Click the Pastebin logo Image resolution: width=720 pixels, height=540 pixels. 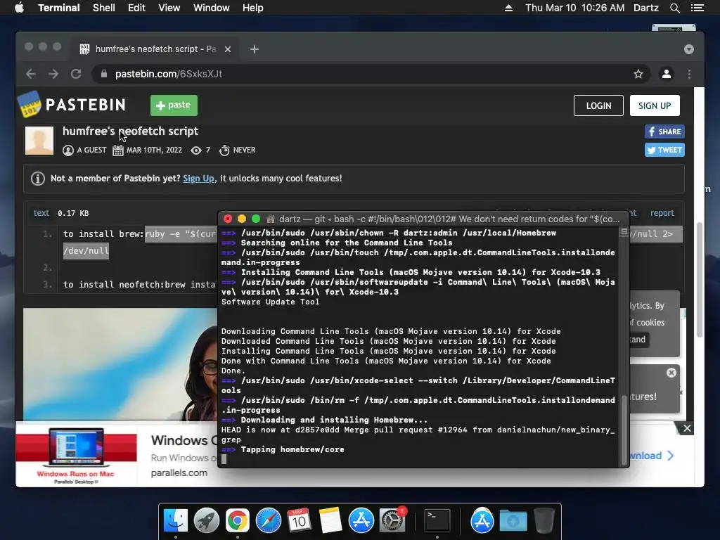point(72,105)
